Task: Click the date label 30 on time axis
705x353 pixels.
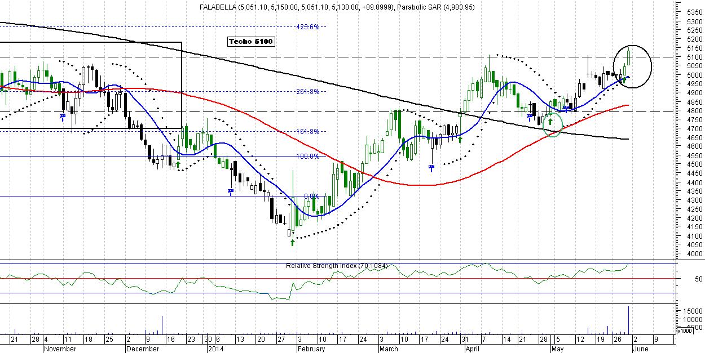Action: tap(208, 340)
